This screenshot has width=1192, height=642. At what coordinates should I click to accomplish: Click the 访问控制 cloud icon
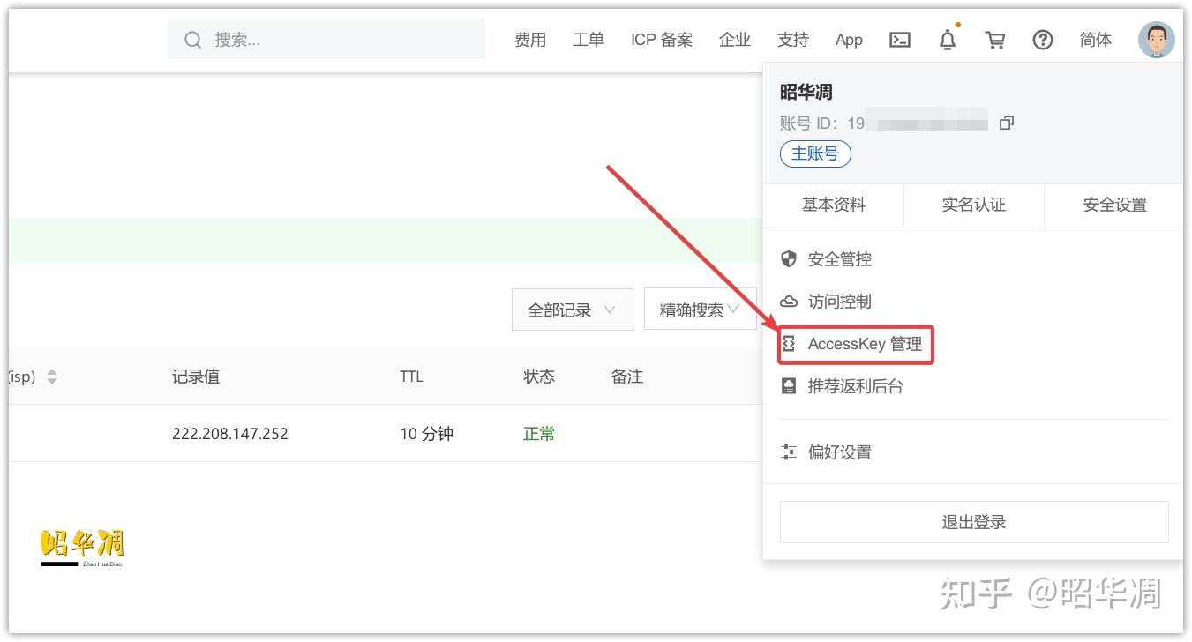point(788,301)
